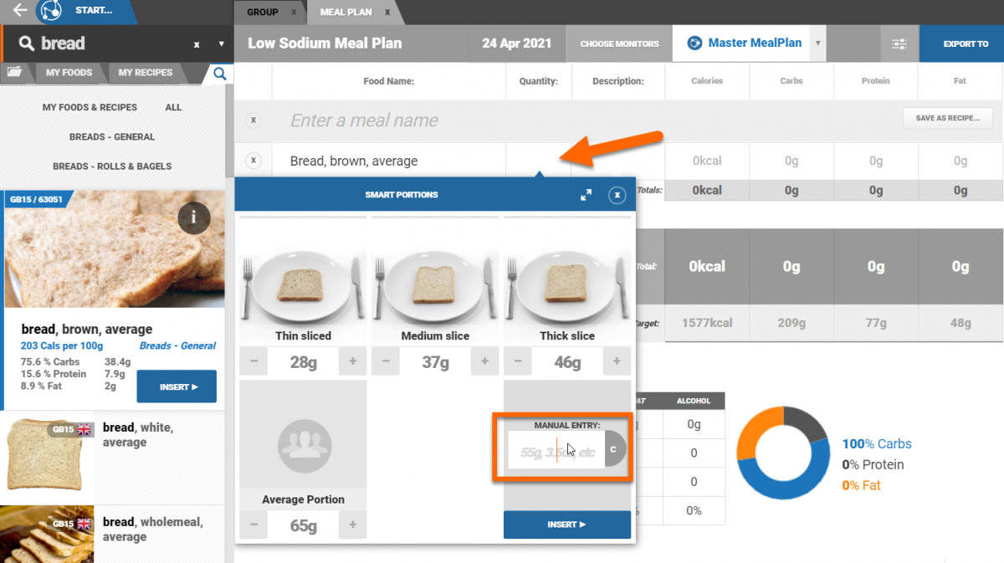
Task: Clear the bread search text
Action: coord(197,44)
